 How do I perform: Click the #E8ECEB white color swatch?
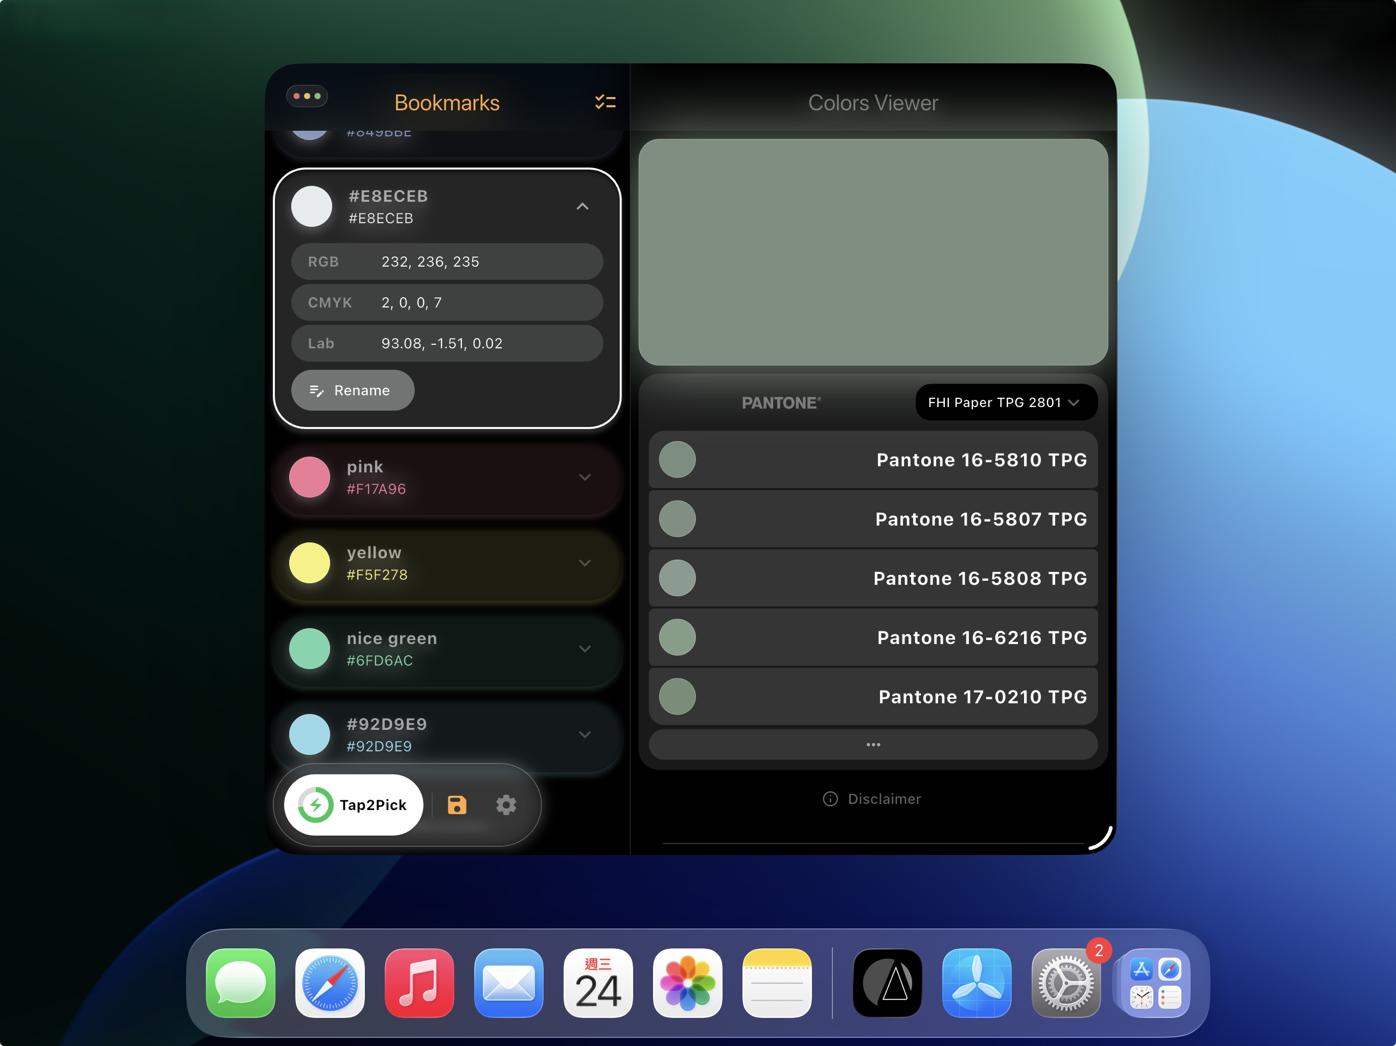pos(312,206)
